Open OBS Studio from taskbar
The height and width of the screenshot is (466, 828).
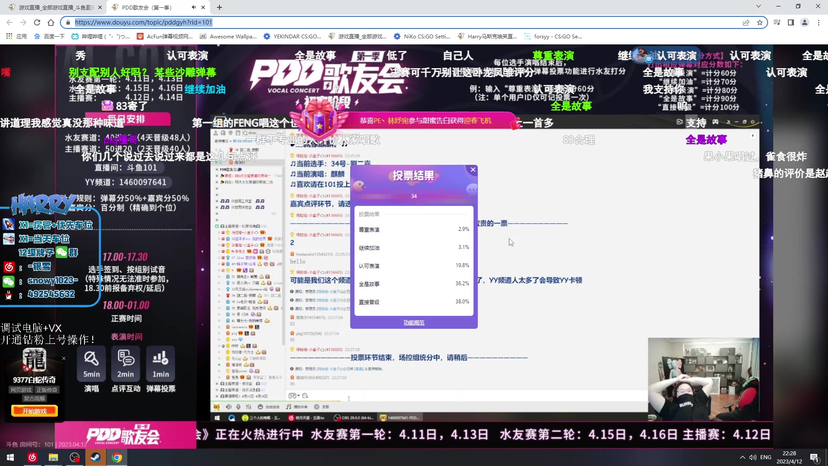75,457
